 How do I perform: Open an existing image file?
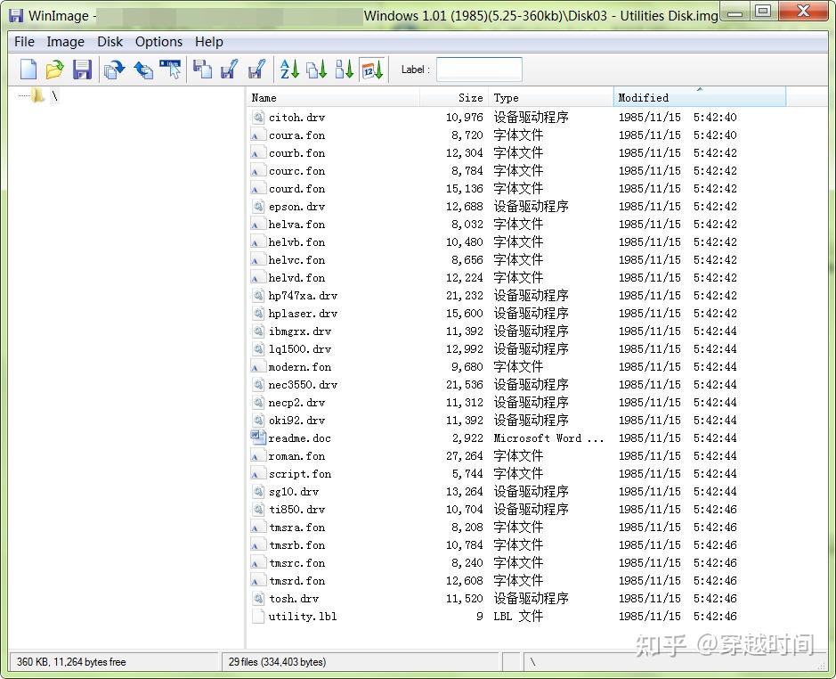pyautogui.click(x=54, y=70)
